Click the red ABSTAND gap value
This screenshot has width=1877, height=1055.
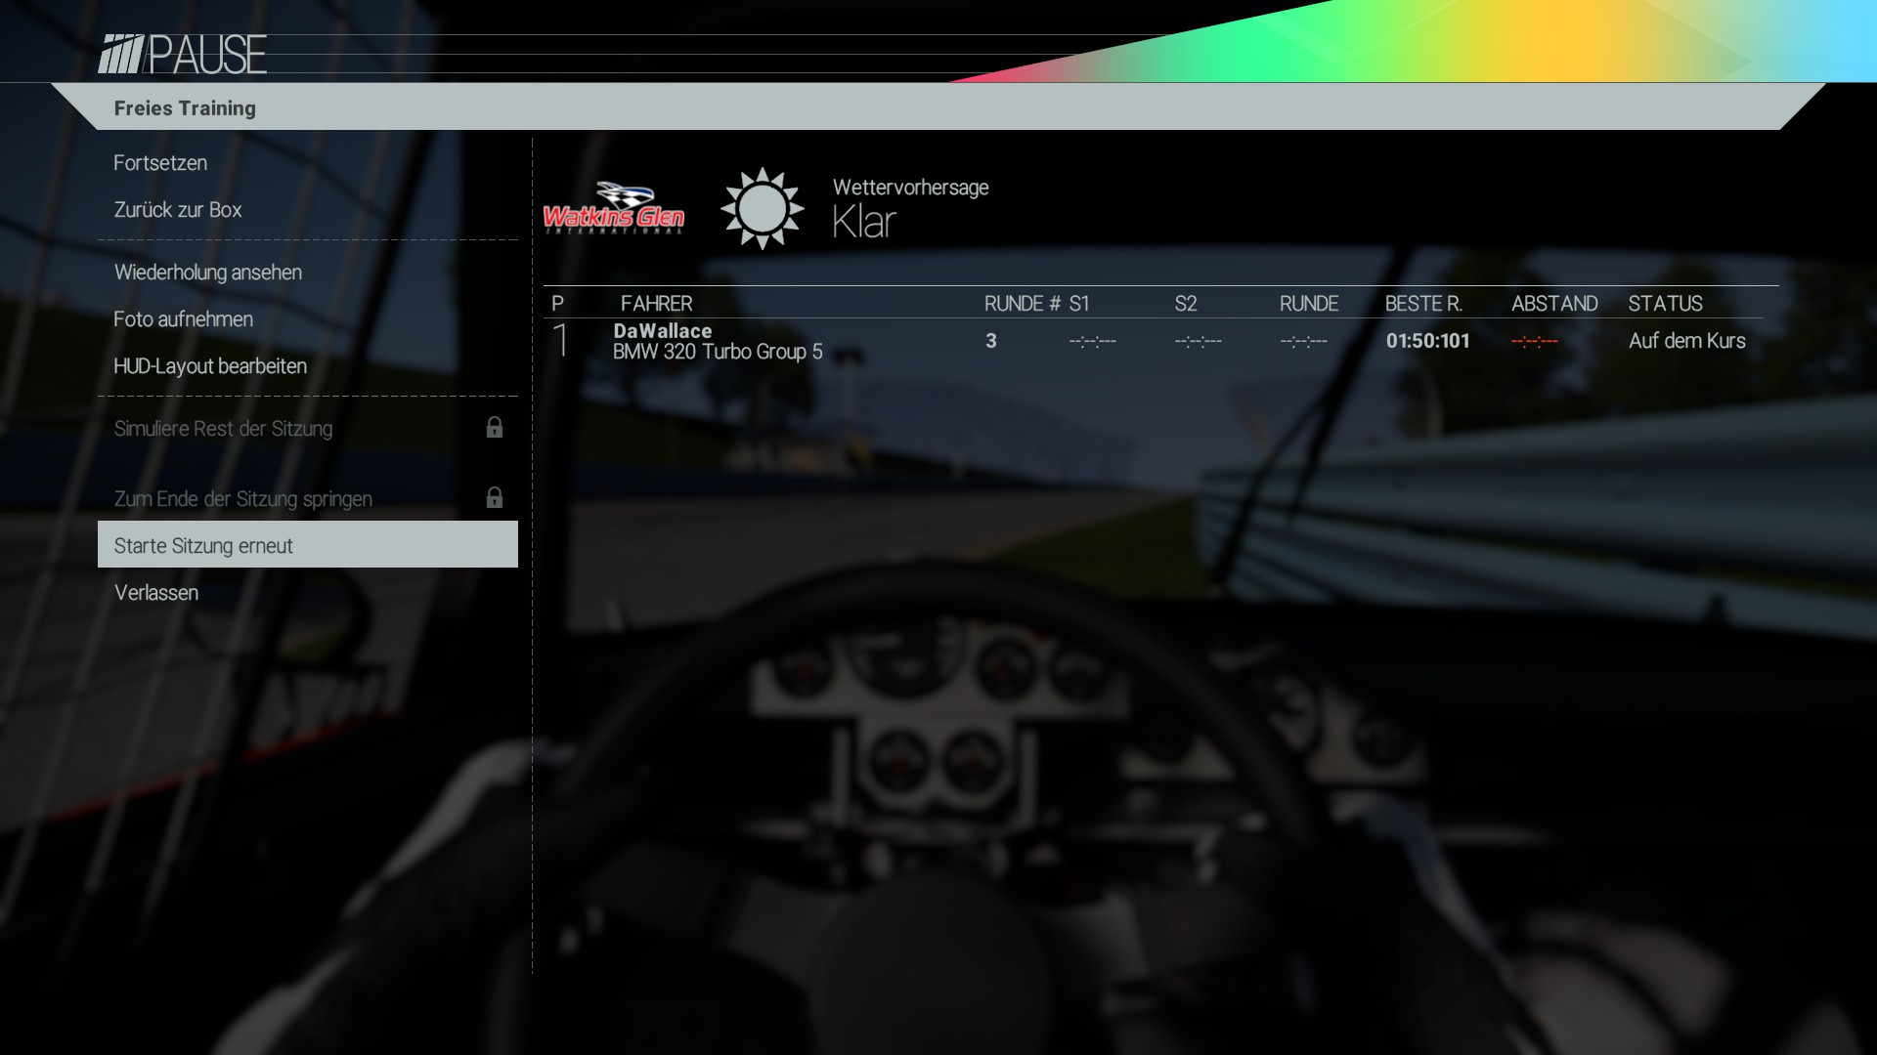tap(1535, 341)
